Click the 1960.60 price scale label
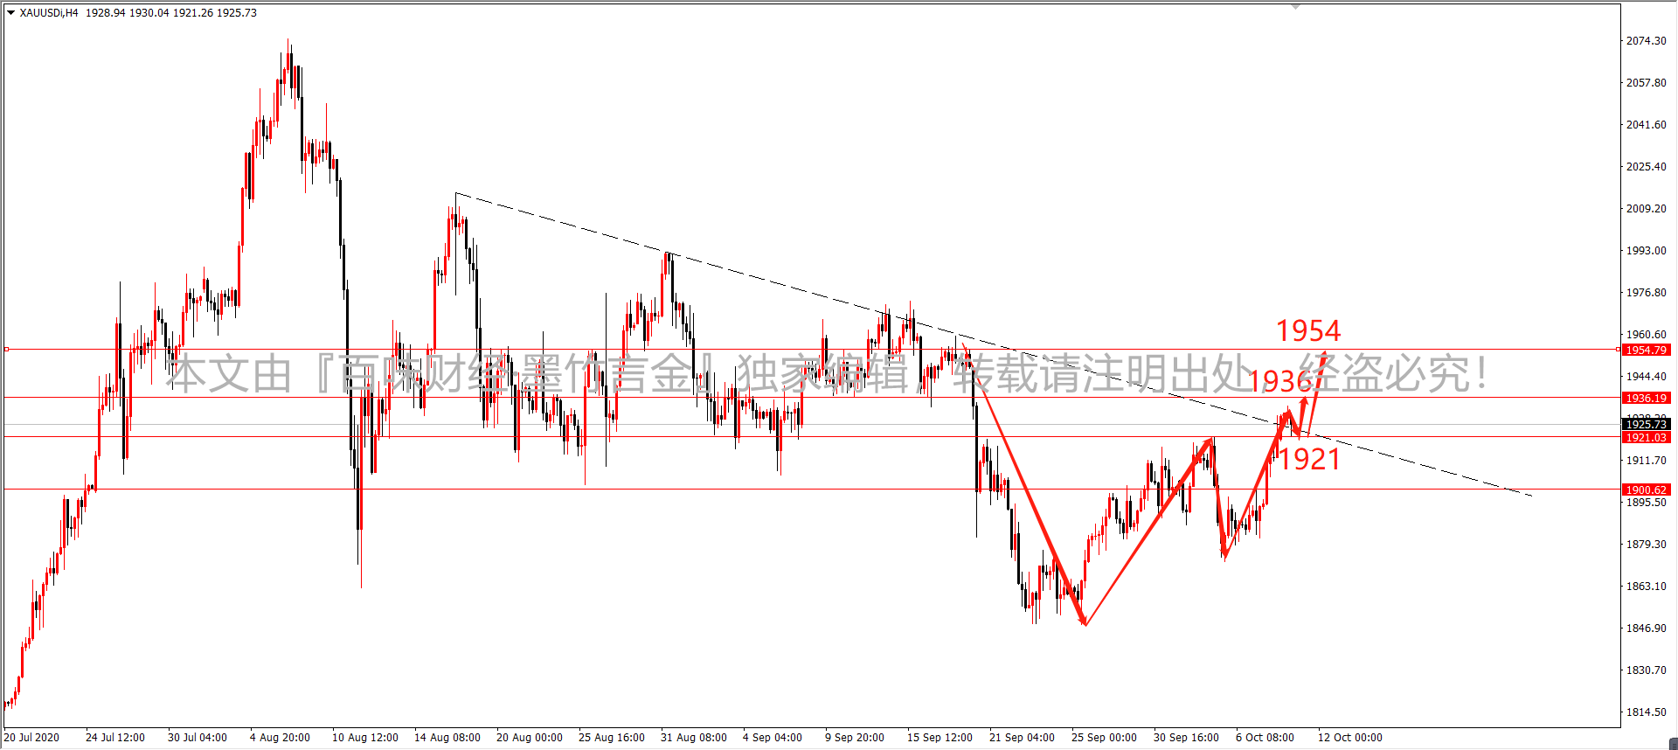 (x=1646, y=335)
